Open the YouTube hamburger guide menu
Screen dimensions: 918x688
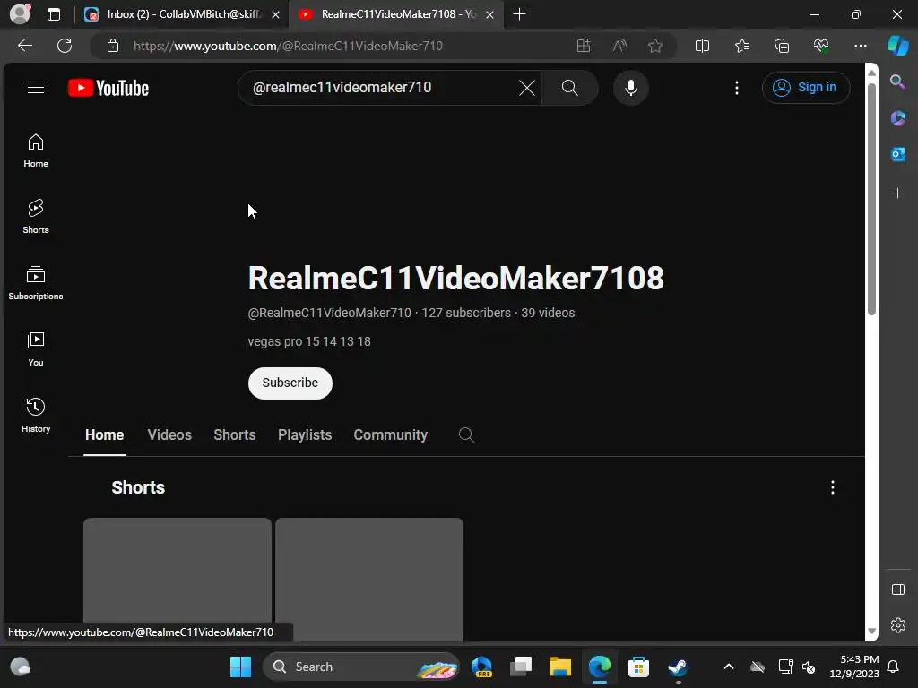tap(36, 88)
